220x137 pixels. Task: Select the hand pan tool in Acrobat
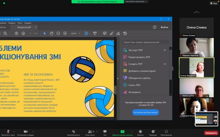point(51,33)
